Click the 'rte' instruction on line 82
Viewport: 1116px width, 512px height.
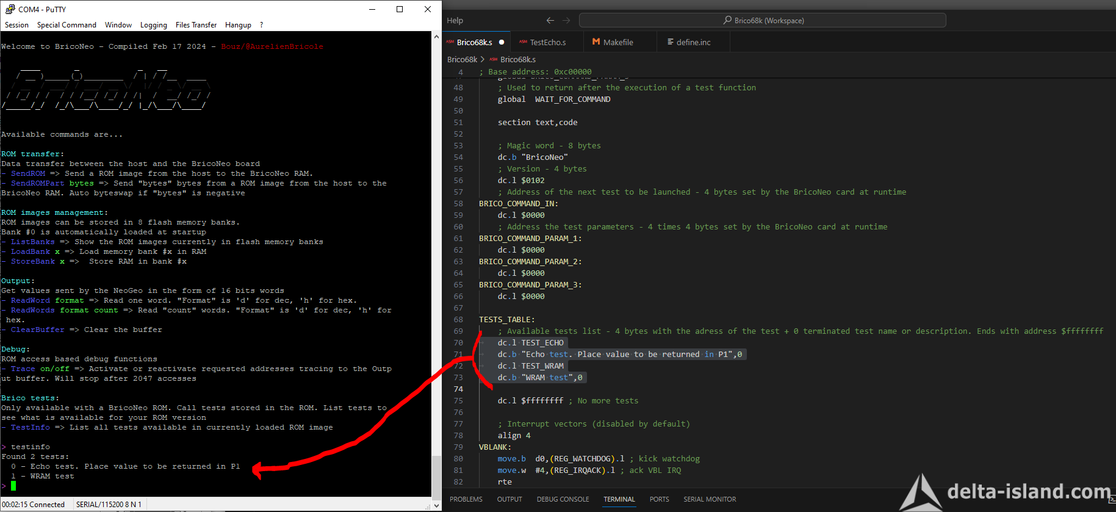pos(505,481)
